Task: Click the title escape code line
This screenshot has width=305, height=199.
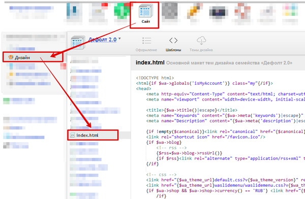Action: tap(192, 110)
